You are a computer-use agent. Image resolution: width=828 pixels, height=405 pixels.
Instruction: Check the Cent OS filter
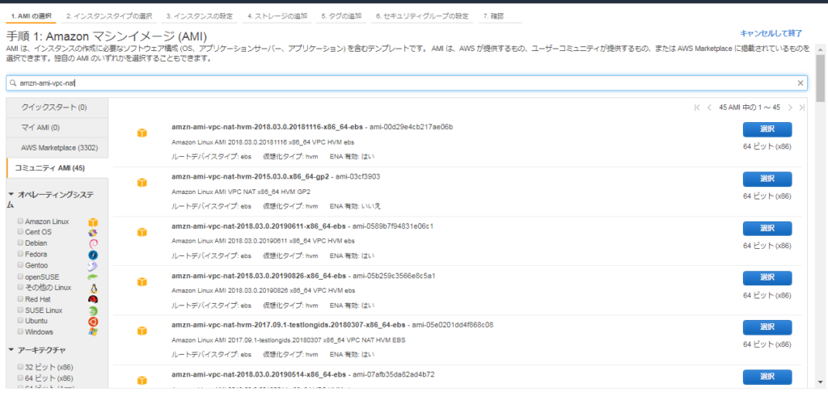pos(20,232)
